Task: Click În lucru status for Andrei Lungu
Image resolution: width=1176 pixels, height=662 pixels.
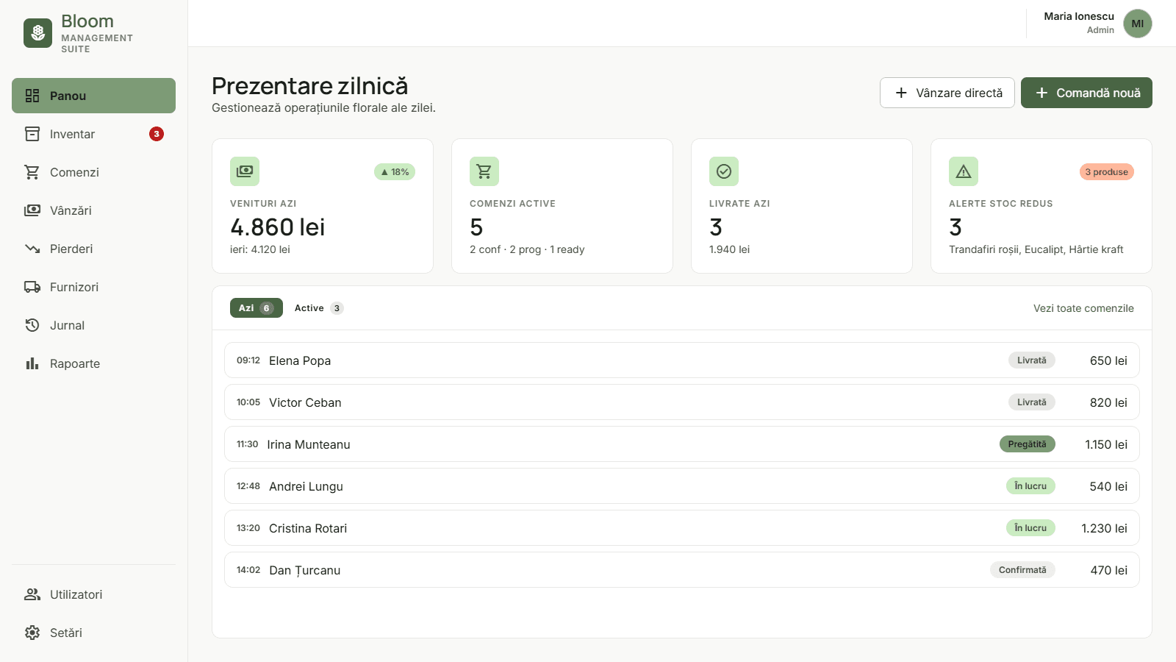Action: coord(1030,486)
